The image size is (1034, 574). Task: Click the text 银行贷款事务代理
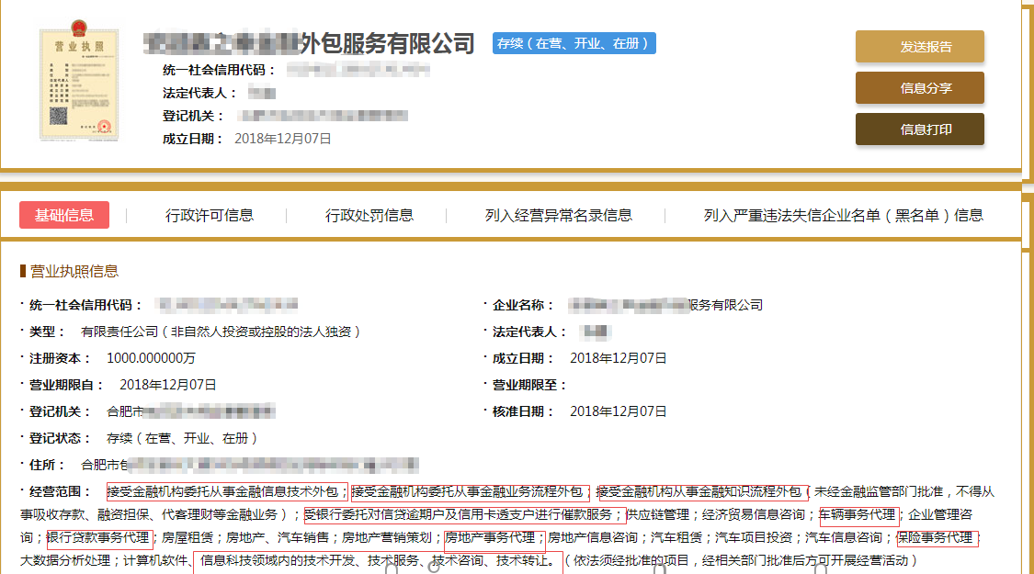tap(98, 538)
